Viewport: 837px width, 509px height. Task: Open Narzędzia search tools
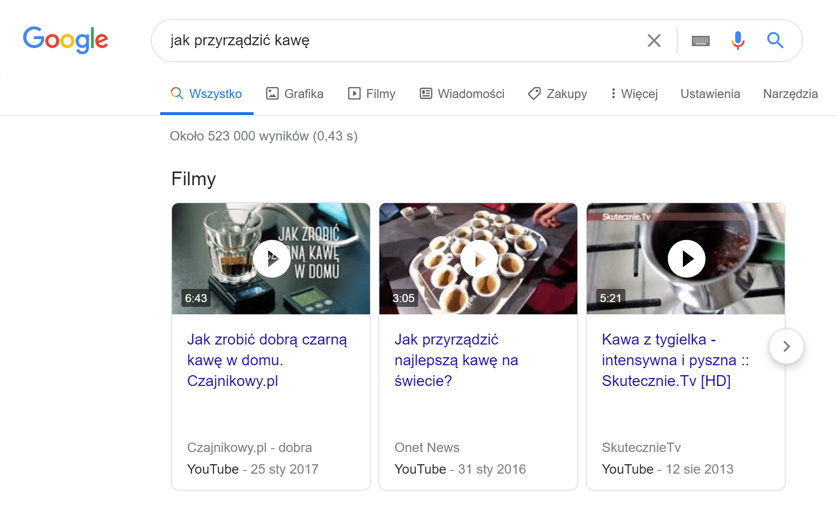click(x=790, y=94)
